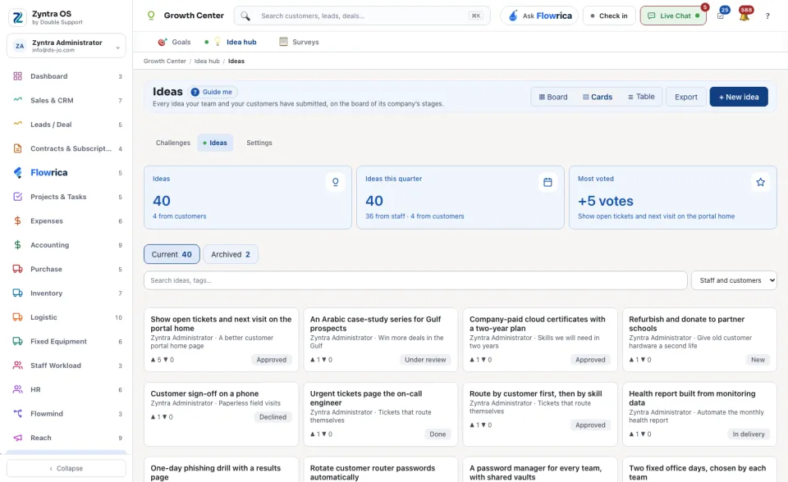Click the Flowmind branch icon

point(17,414)
